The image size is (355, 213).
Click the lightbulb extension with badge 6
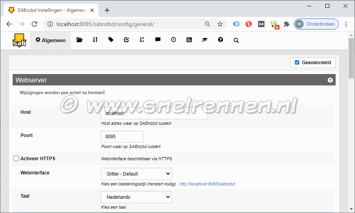tap(274, 24)
